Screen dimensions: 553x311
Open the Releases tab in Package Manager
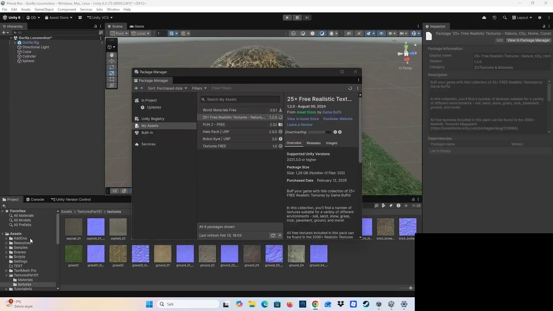coord(314,143)
